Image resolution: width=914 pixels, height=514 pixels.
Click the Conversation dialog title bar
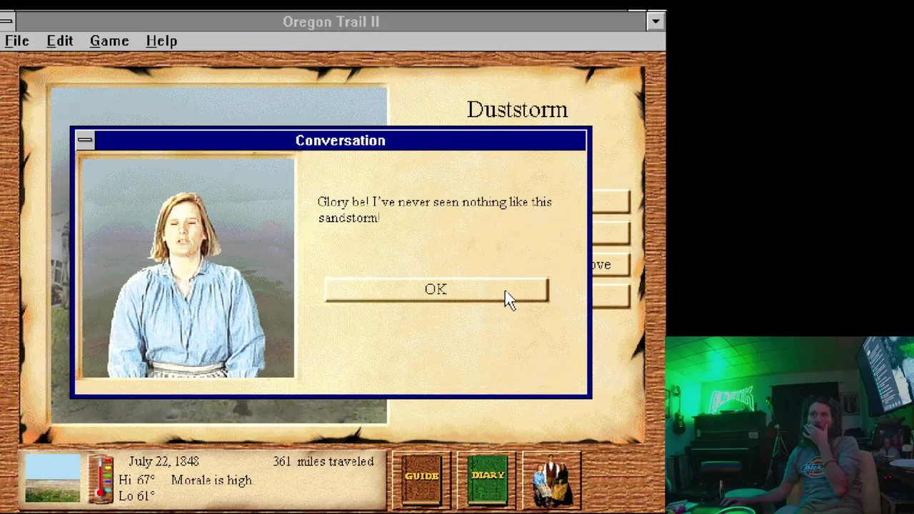tap(340, 141)
